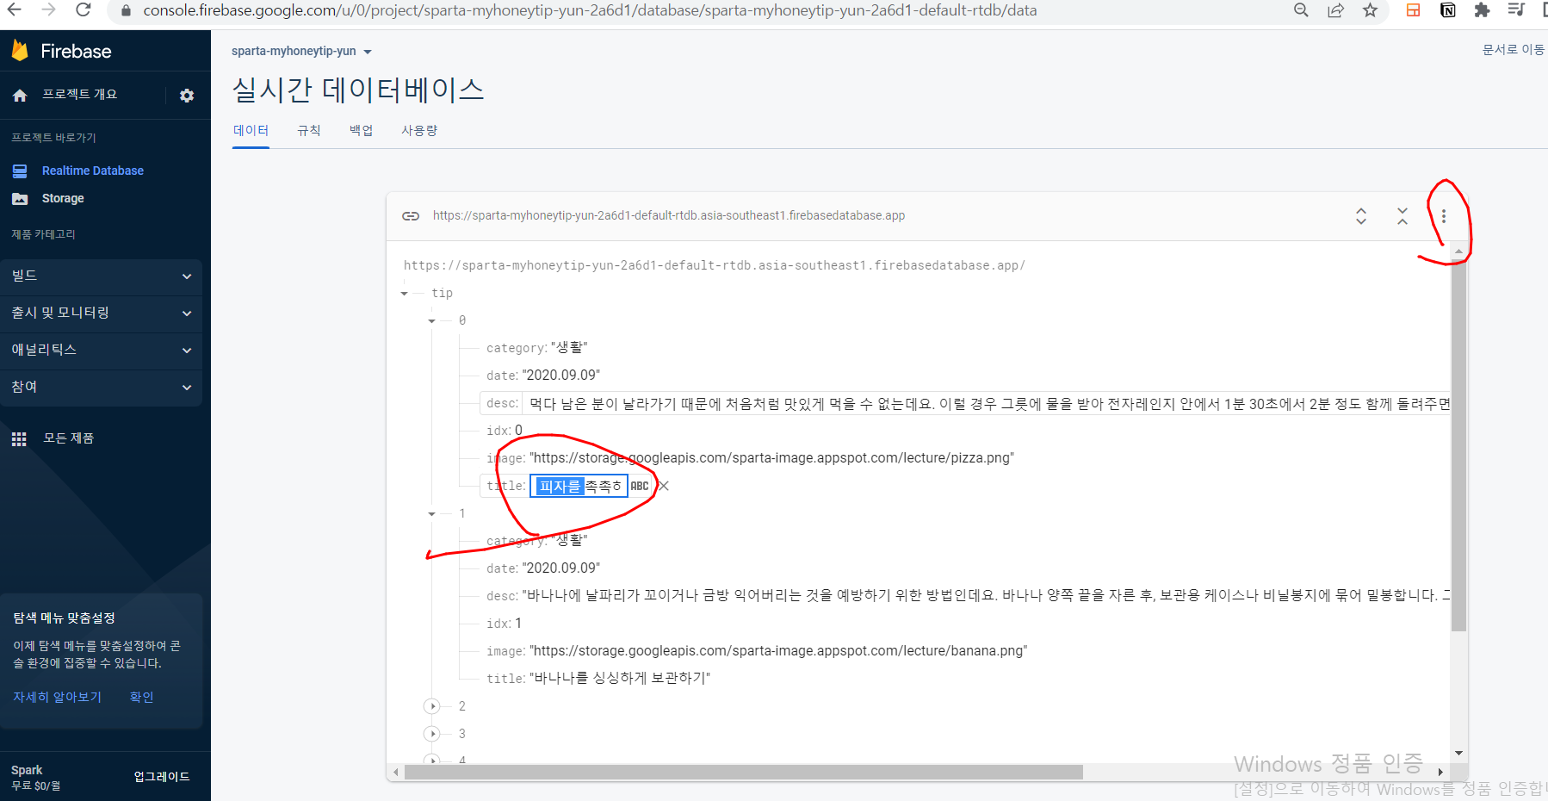Click 모든 제품 link
Image resolution: width=1548 pixels, height=801 pixels.
(x=69, y=438)
